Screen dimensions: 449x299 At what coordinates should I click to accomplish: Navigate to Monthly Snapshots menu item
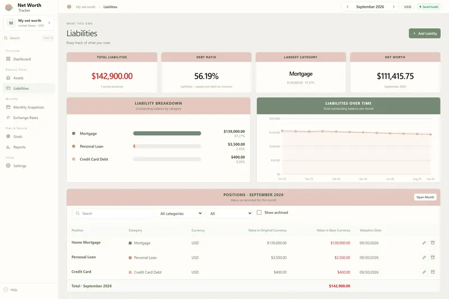(29, 107)
